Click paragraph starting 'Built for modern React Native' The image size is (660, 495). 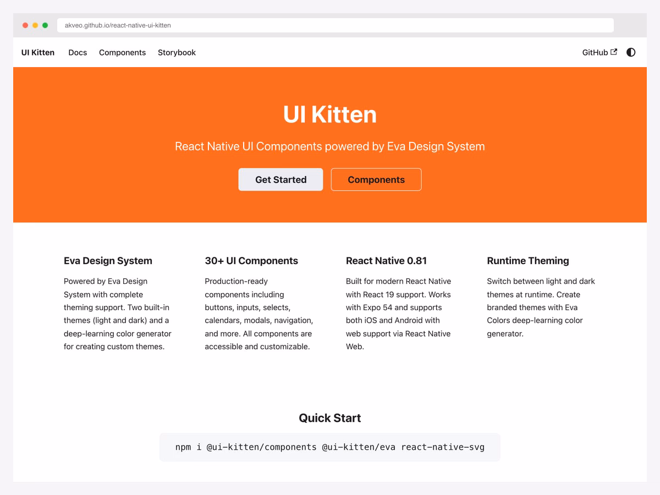(399, 313)
